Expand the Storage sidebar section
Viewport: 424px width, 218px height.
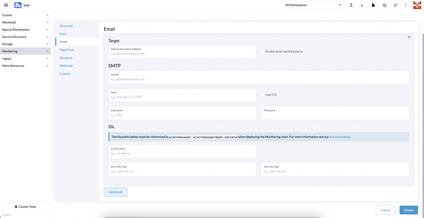tap(25, 44)
